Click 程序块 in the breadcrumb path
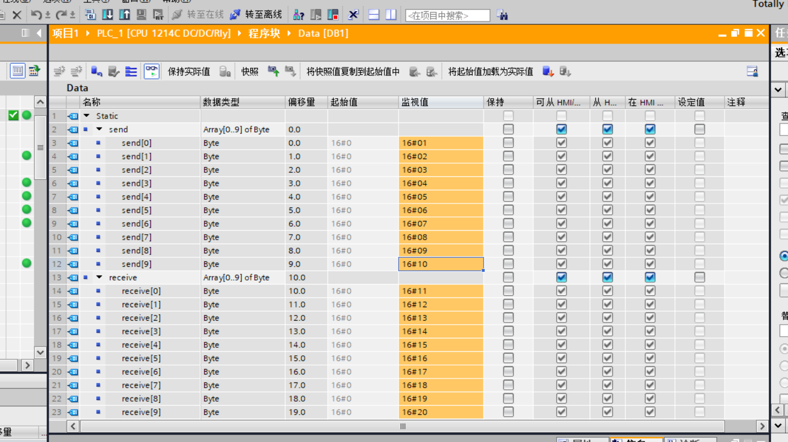The image size is (788, 442). pyautogui.click(x=264, y=33)
